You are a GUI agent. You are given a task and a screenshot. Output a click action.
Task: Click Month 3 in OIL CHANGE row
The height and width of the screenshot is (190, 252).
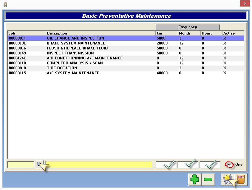pyautogui.click(x=180, y=38)
